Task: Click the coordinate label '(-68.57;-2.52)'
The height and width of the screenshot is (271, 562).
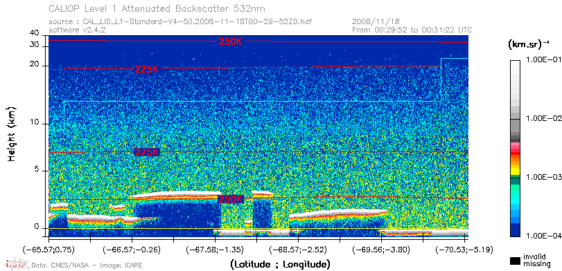Action: pos(298,250)
